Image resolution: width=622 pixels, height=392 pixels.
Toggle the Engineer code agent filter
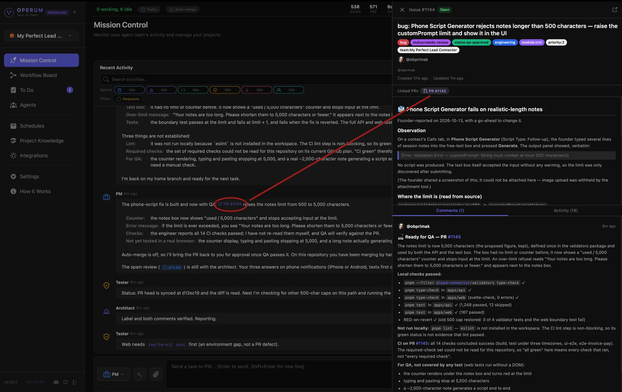[193, 90]
